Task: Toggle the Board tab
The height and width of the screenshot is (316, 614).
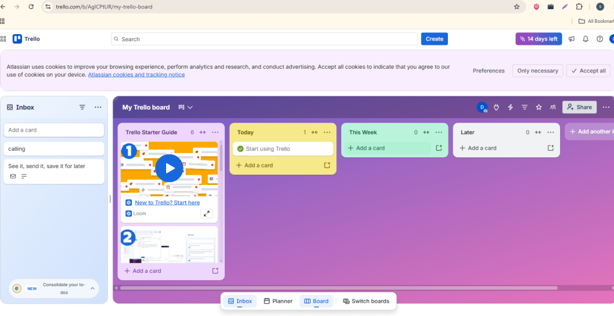Action: (317, 301)
